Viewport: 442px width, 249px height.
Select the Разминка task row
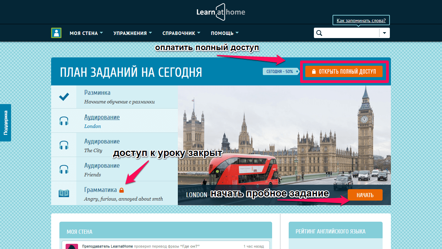(x=114, y=97)
